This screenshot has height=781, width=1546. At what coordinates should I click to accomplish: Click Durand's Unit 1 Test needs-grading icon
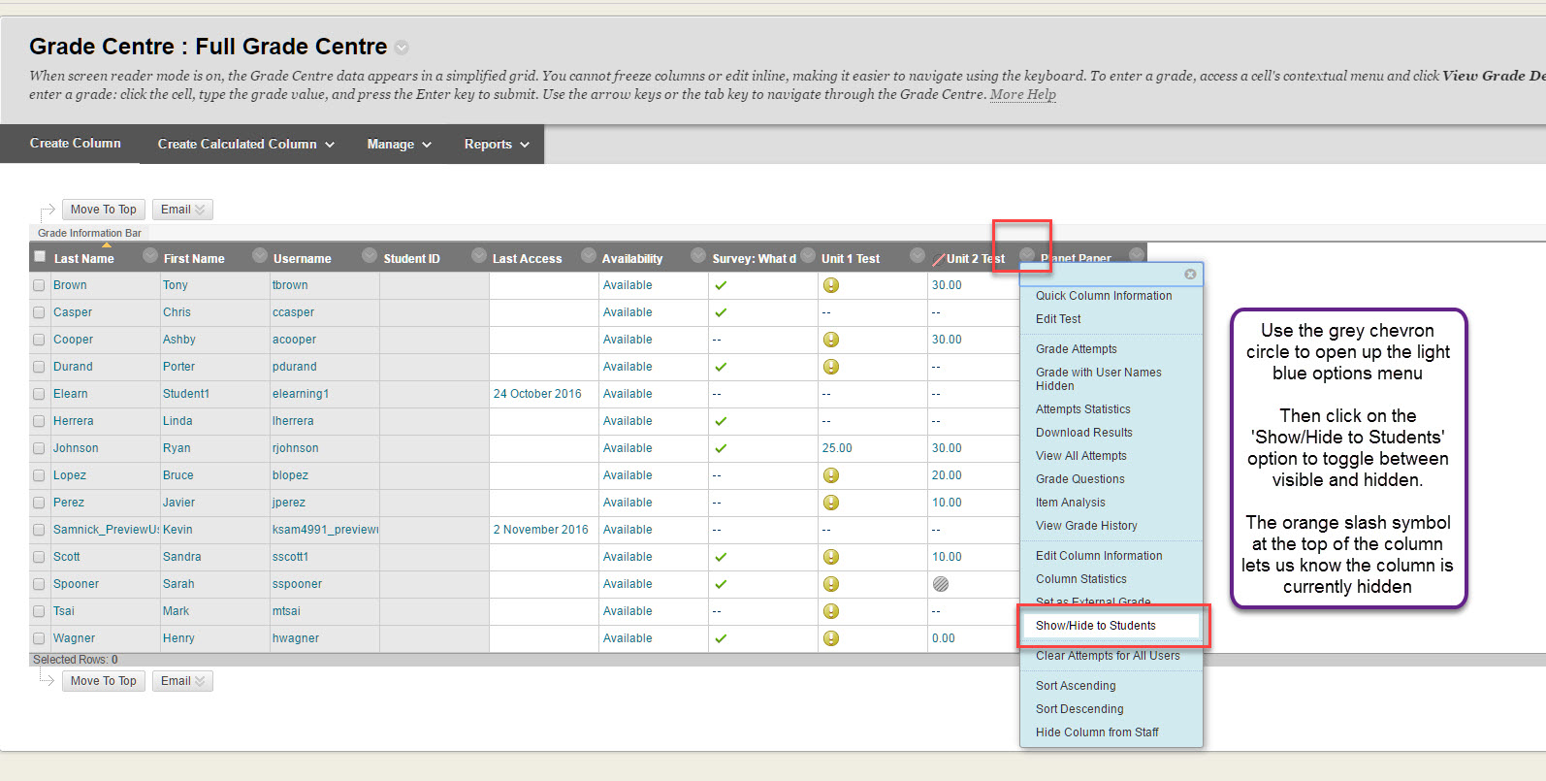pos(831,367)
